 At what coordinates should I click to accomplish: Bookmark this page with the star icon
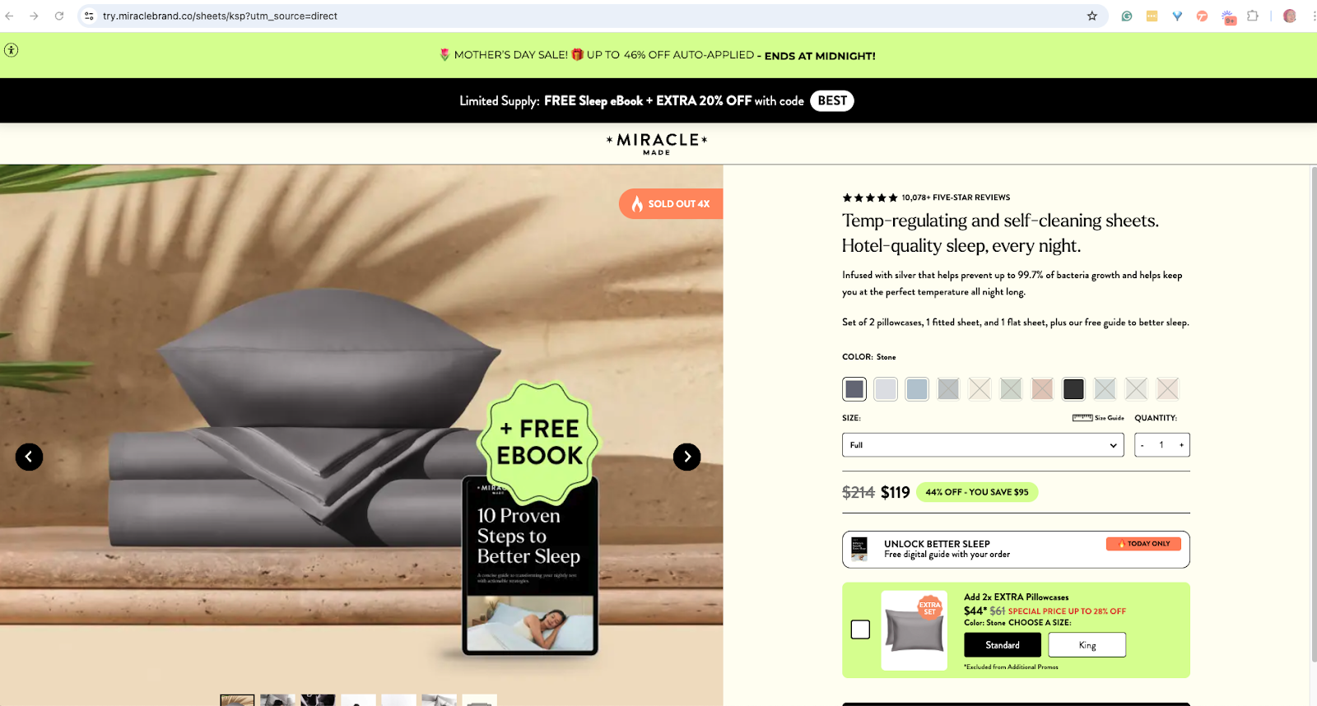point(1092,16)
